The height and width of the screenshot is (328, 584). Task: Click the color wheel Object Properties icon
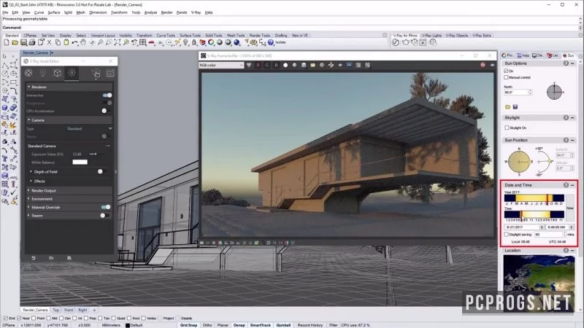coord(211,42)
